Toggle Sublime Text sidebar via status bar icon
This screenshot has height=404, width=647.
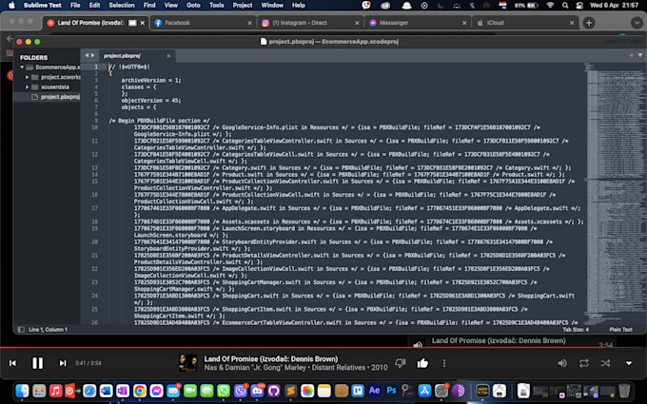pyautogui.click(x=21, y=330)
